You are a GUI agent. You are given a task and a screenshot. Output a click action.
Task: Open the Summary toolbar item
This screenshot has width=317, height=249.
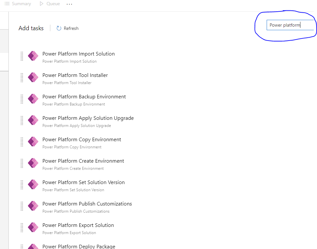click(x=18, y=4)
